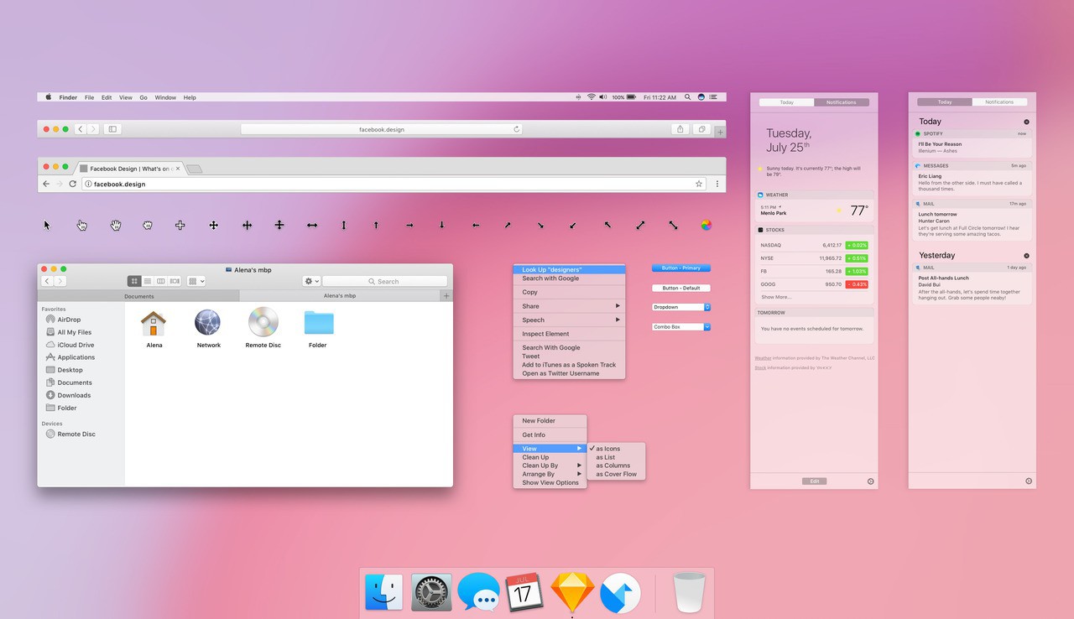
Task: Click the Finder Search field
Action: pos(385,281)
